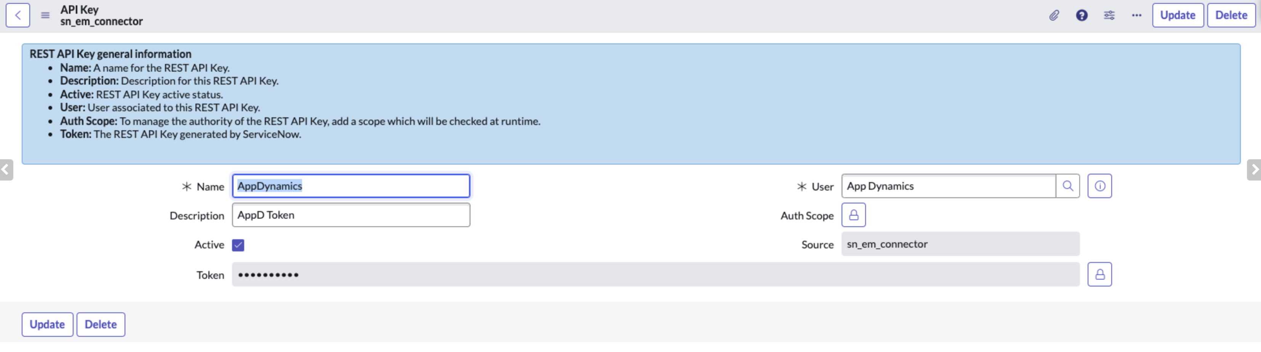Click the bottom Update button
This screenshot has width=1261, height=352.
point(47,324)
